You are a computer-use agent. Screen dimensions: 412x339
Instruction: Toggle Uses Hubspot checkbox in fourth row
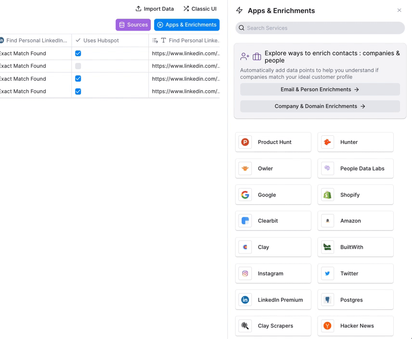(78, 91)
